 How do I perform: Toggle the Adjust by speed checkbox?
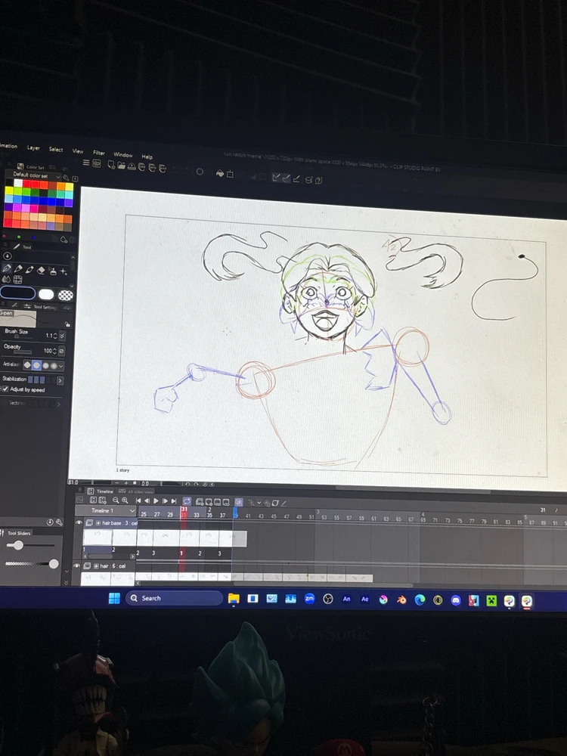pyautogui.click(x=5, y=389)
